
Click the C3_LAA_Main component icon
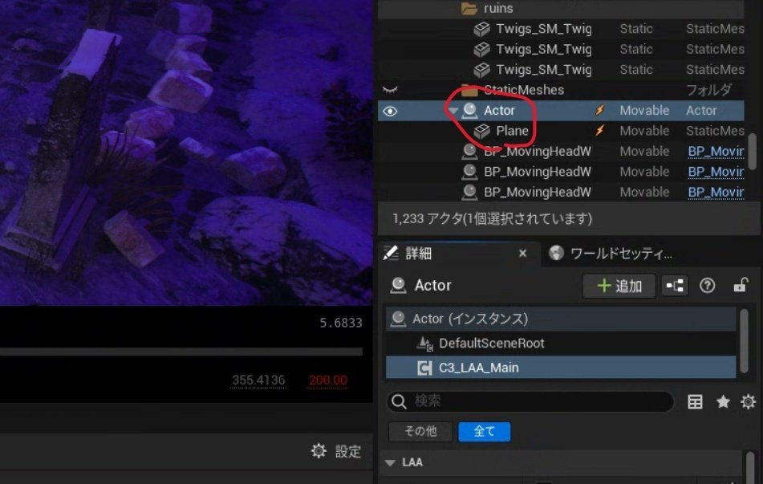(x=424, y=368)
